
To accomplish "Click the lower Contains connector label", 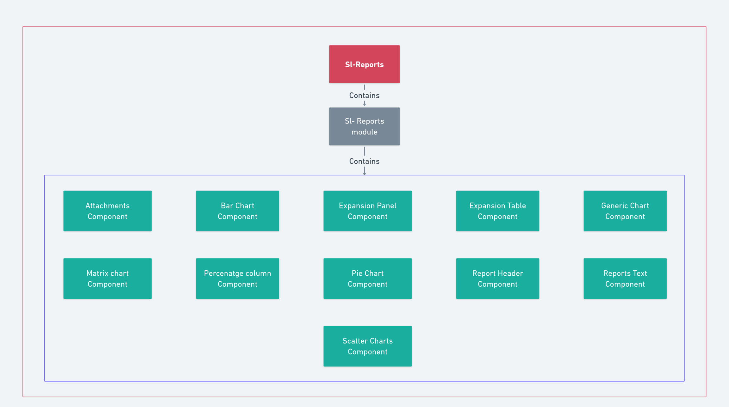I will [x=364, y=161].
